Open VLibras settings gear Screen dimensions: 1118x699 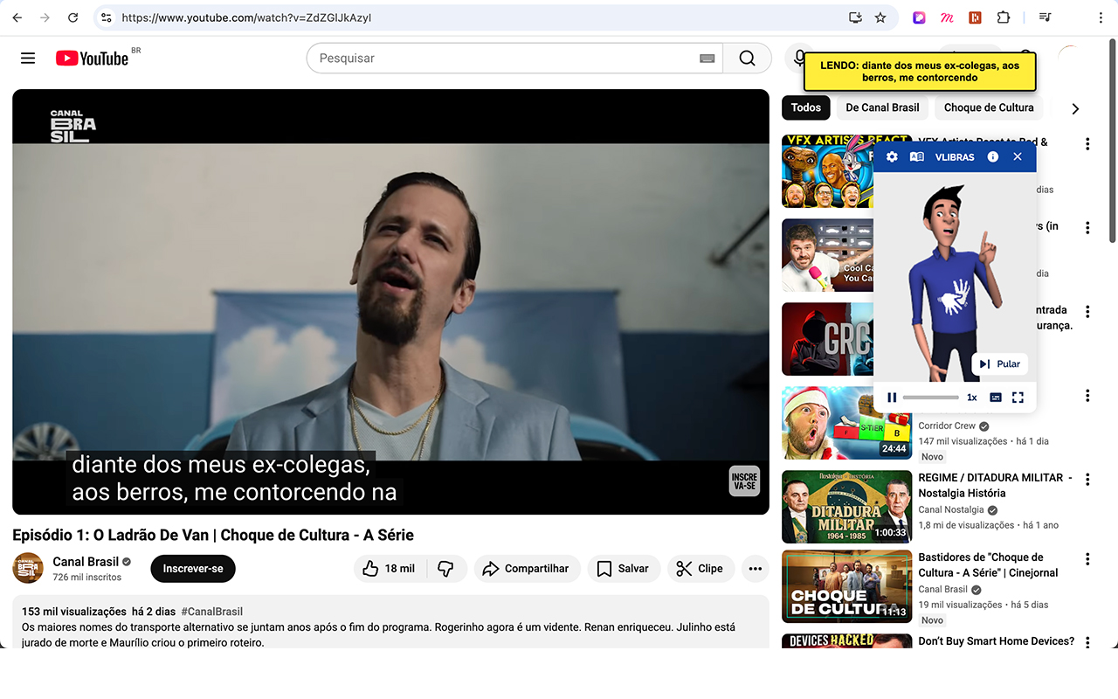click(892, 157)
